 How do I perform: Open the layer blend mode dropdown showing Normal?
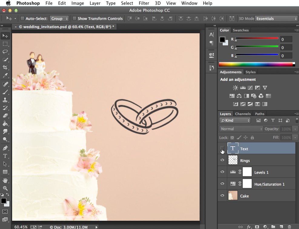[x=241, y=129]
